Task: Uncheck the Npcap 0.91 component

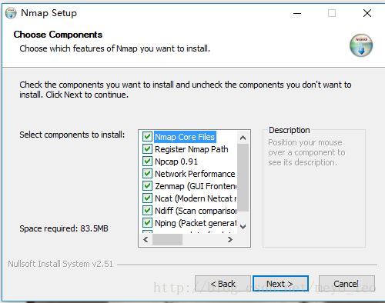Action: [147, 161]
